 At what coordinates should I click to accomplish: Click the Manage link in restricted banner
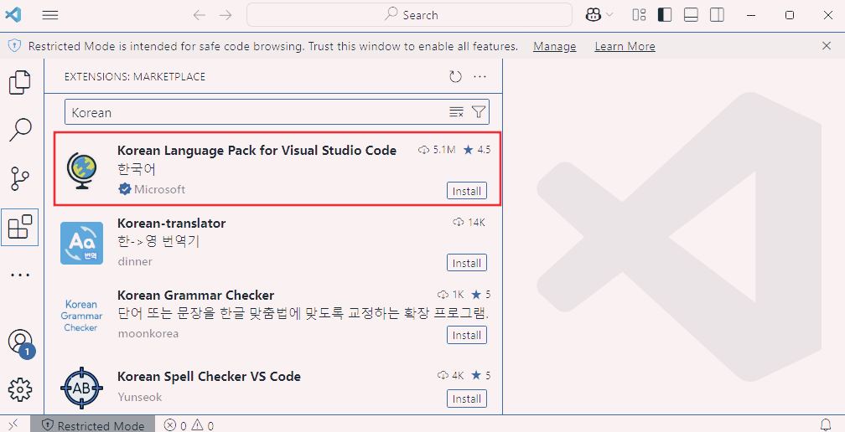[555, 47]
